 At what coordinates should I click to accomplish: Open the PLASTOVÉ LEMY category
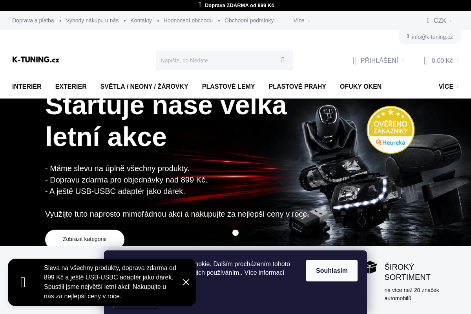click(228, 86)
